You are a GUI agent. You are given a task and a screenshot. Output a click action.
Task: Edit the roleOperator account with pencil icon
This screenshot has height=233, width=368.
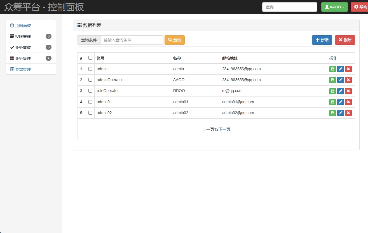(x=341, y=91)
